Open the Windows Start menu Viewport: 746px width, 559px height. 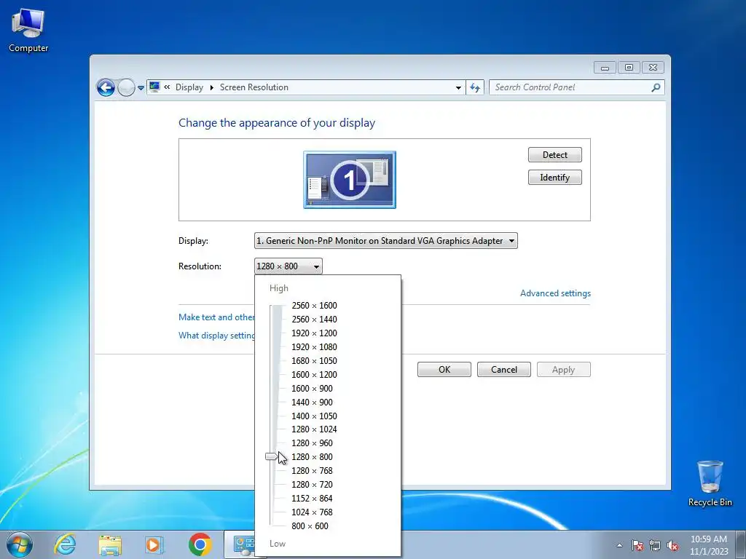[19, 544]
